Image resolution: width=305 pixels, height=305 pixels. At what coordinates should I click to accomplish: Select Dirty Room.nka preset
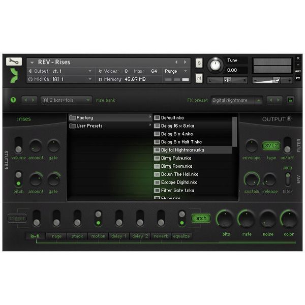click(x=193, y=166)
